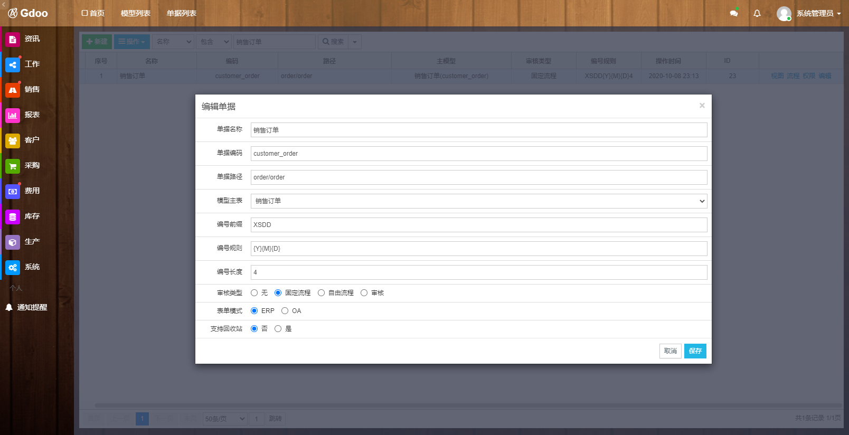Open the 名称 search field selector
The width and height of the screenshot is (849, 435).
174,42
